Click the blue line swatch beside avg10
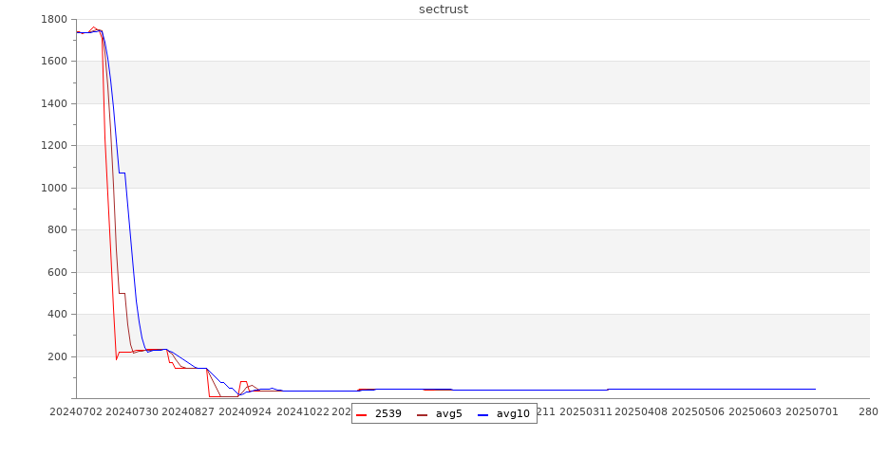Viewport: 888px width, 474px height. (482, 414)
